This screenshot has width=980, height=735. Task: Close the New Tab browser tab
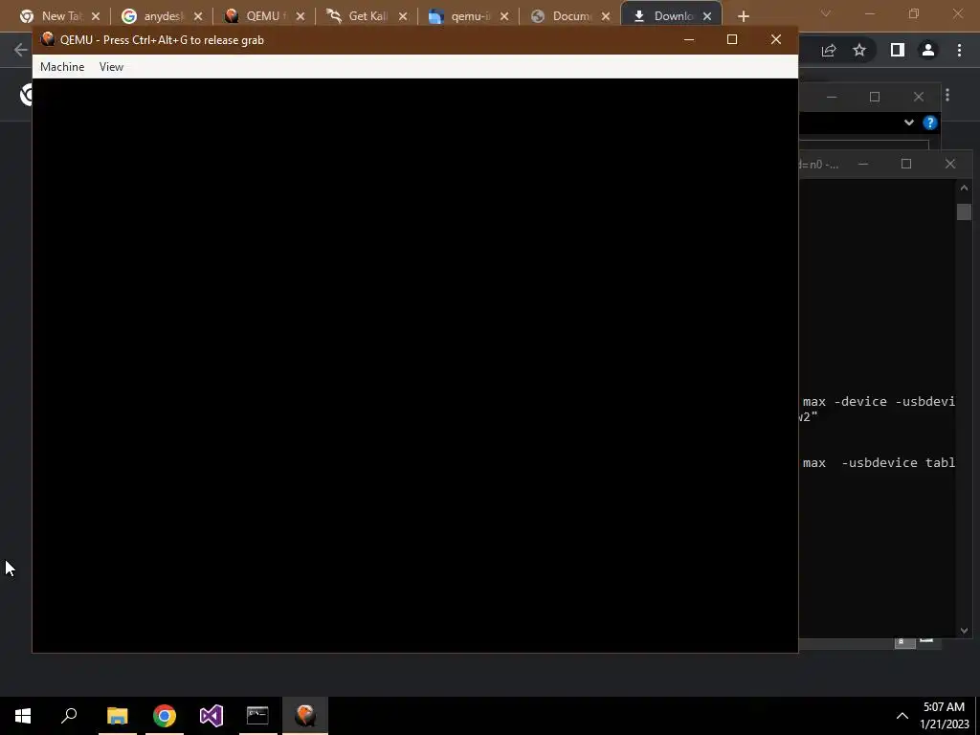(96, 16)
